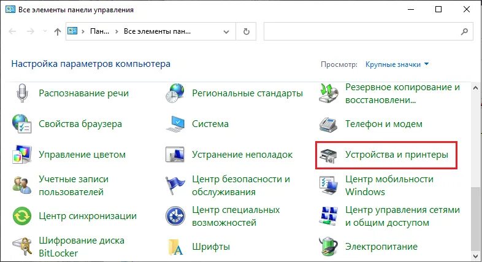Click the blue flag security center icon
Image resolution: width=482 pixels, height=262 pixels.
[x=175, y=185]
